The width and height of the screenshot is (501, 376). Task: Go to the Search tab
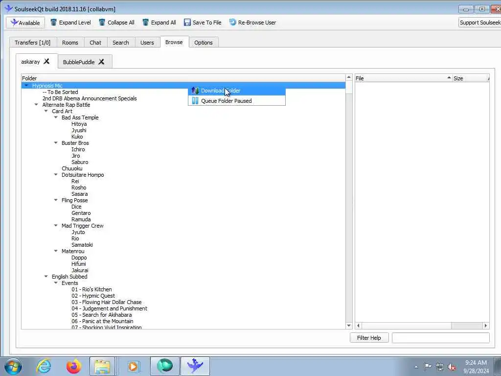point(120,43)
